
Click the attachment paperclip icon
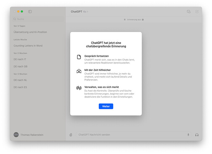click(x=71, y=135)
